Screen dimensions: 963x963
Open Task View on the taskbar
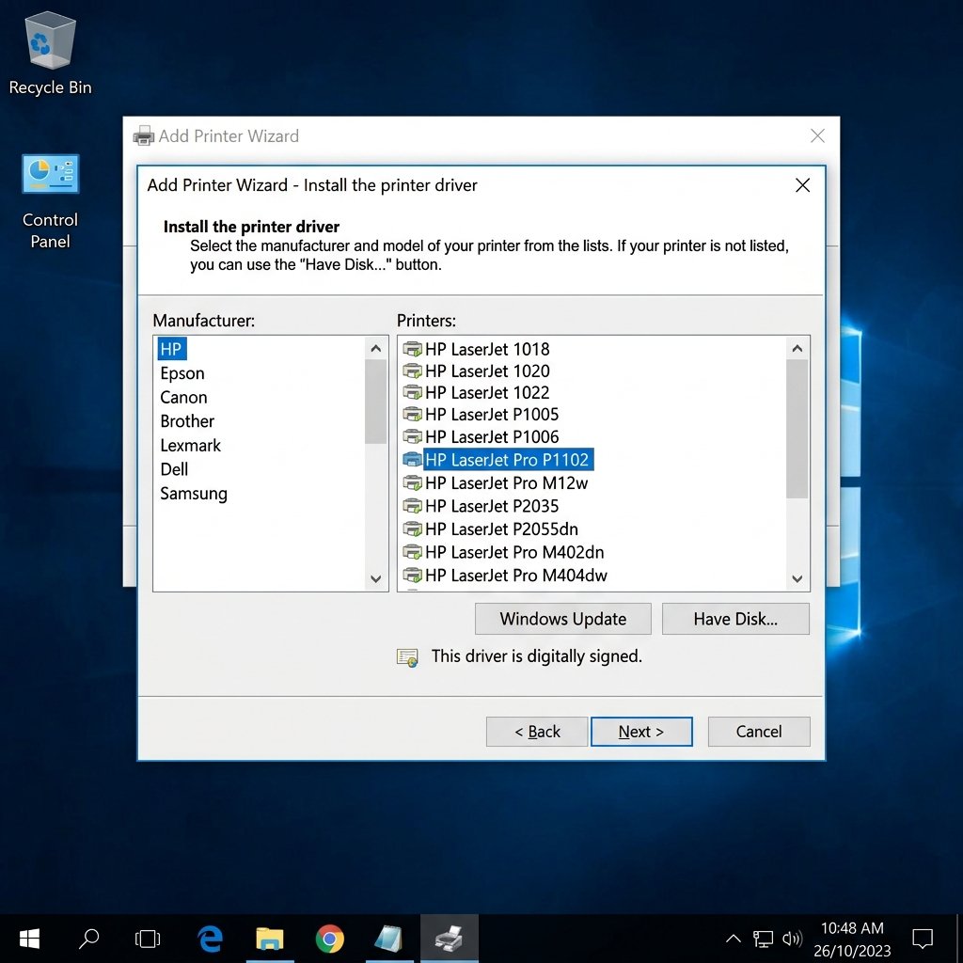click(x=148, y=939)
